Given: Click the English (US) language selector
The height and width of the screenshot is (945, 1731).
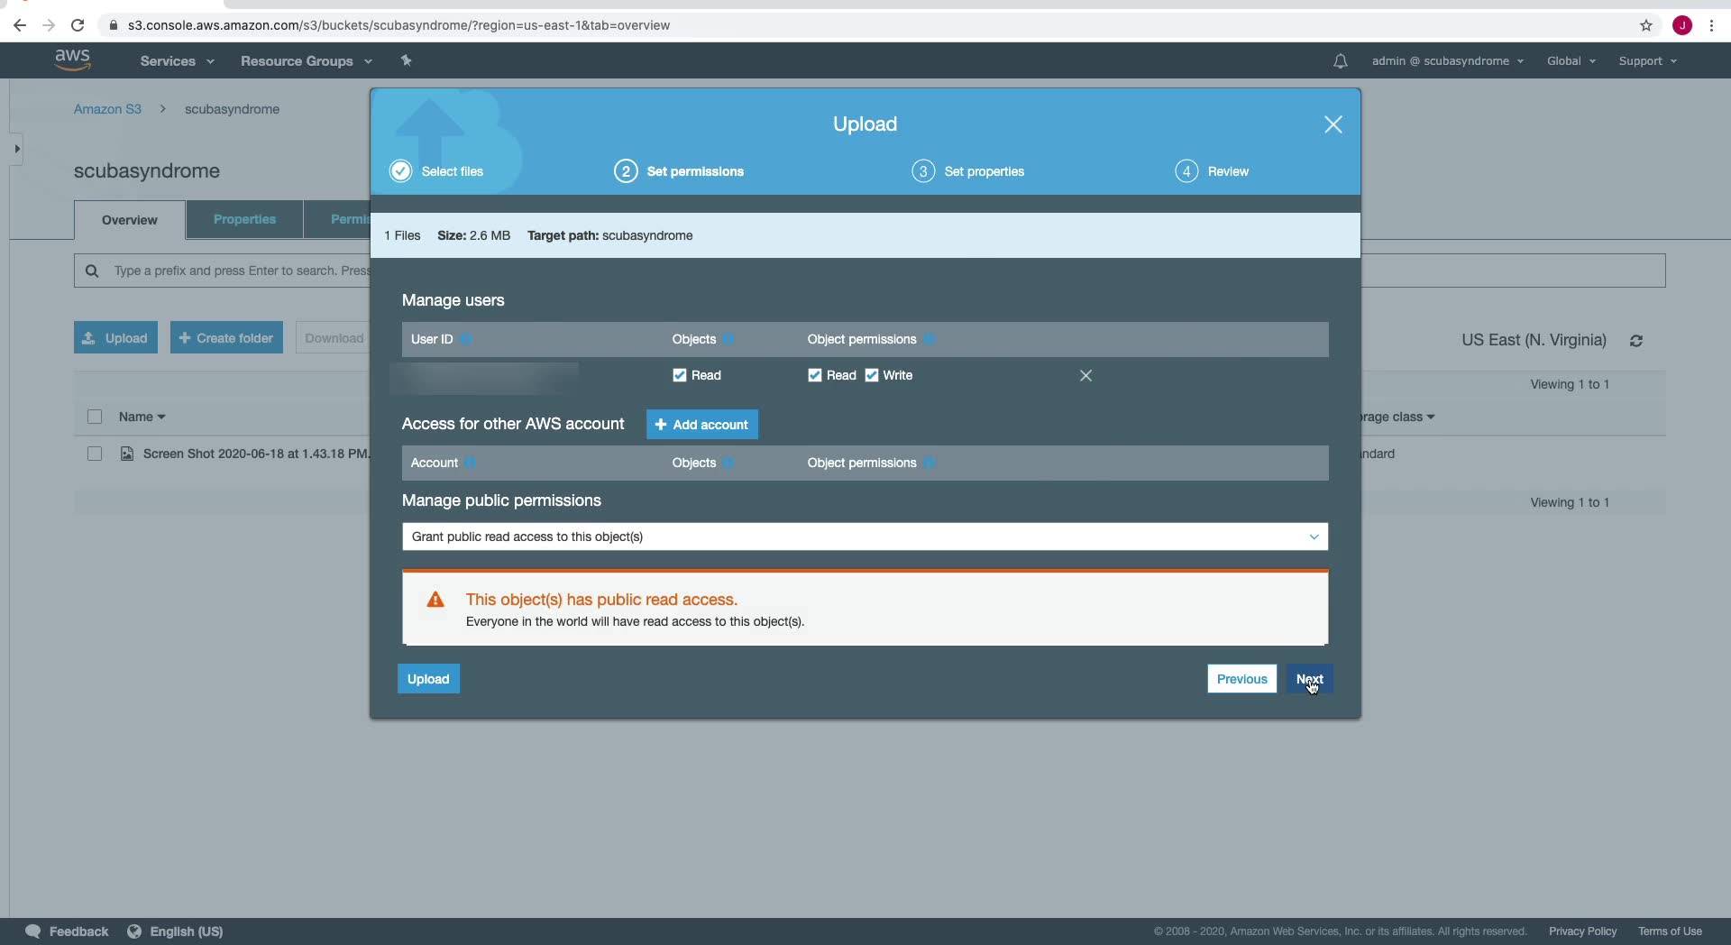Looking at the screenshot, I should pyautogui.click(x=186, y=931).
